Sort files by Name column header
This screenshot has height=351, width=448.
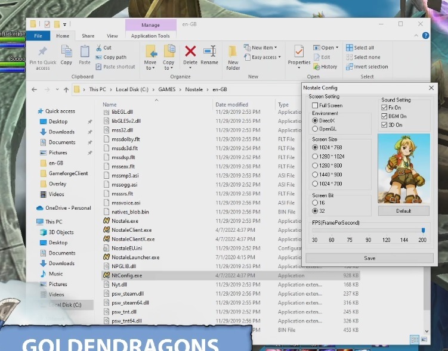(109, 104)
